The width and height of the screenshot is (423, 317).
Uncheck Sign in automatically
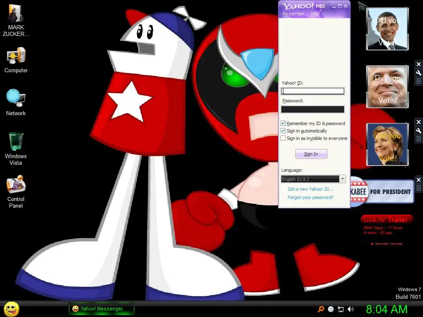tap(283, 131)
